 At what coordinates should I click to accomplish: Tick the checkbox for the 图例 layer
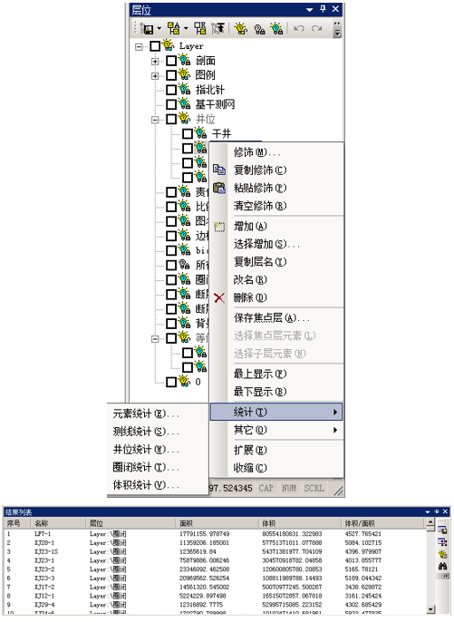pyautogui.click(x=171, y=75)
